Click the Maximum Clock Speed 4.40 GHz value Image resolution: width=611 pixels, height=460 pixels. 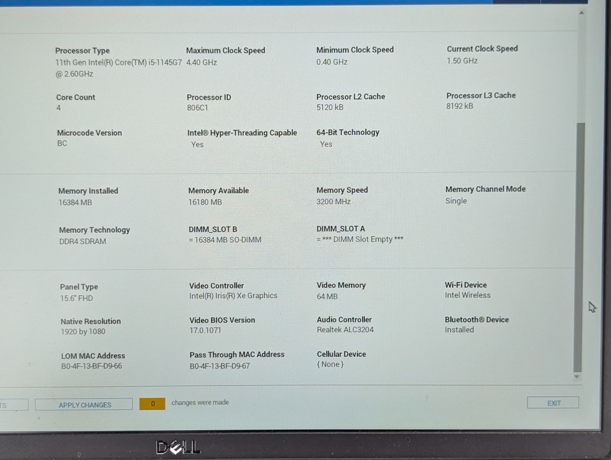[201, 62]
